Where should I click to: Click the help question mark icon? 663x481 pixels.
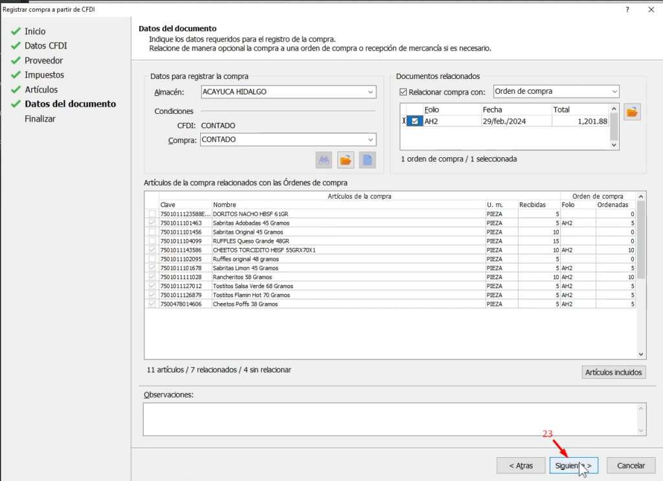click(627, 9)
